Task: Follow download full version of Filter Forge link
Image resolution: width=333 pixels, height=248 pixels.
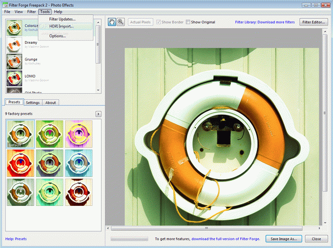Action: point(226,239)
